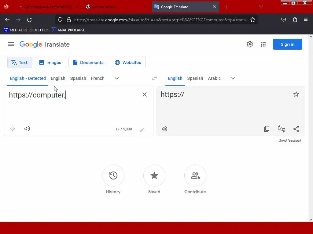Image resolution: width=313 pixels, height=234 pixels.
Task: Open the Google Translate settings gear
Action: click(249, 44)
